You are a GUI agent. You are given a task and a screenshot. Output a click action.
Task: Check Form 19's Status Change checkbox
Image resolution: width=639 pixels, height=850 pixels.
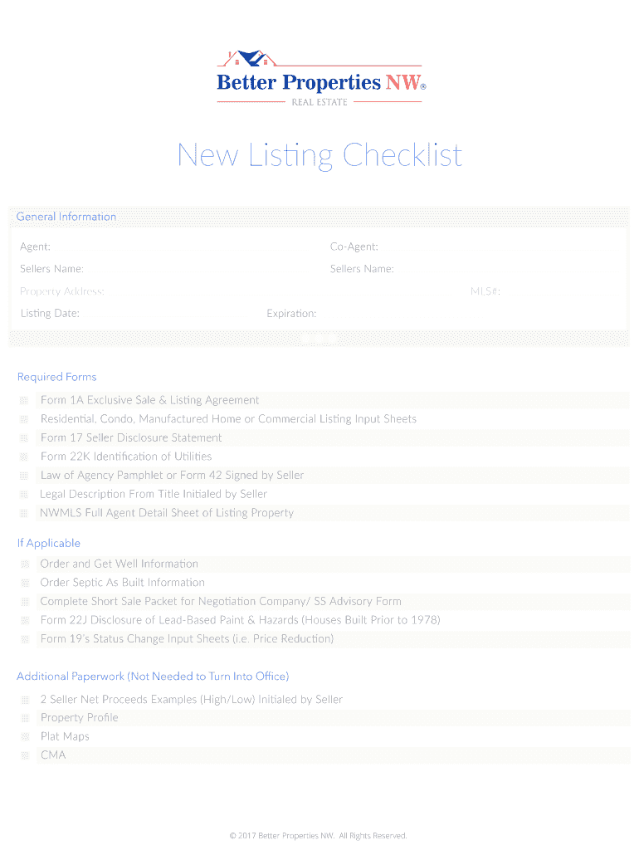[x=25, y=639]
